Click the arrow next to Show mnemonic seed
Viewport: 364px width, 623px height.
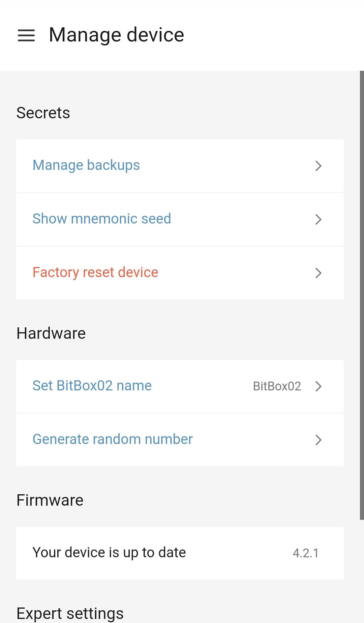pyautogui.click(x=318, y=219)
